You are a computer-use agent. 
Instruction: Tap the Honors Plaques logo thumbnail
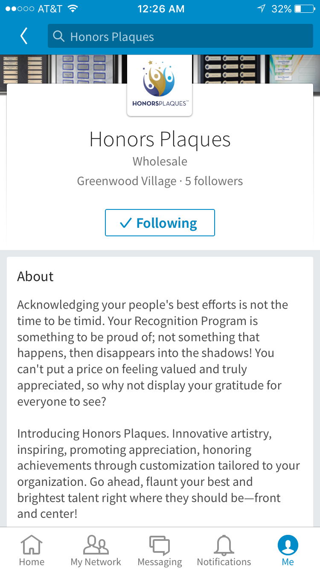[x=160, y=85]
